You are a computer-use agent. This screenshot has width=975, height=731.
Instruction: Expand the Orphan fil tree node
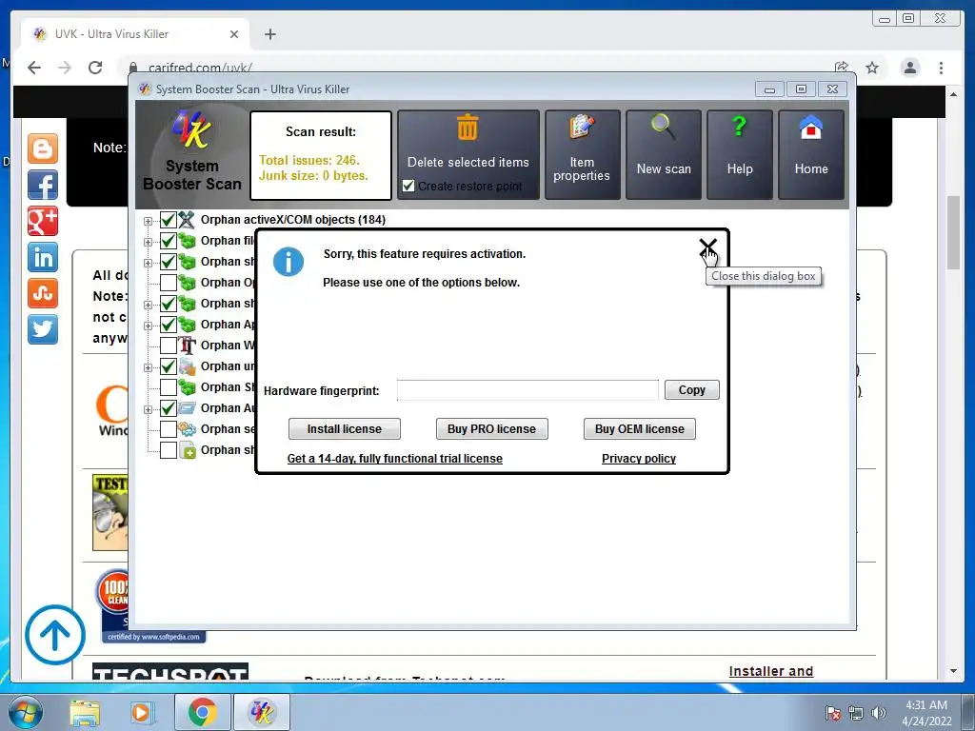(148, 243)
